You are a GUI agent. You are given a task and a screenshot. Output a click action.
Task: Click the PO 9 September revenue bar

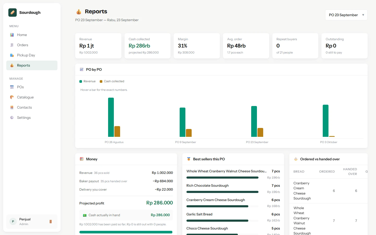tap(183, 122)
